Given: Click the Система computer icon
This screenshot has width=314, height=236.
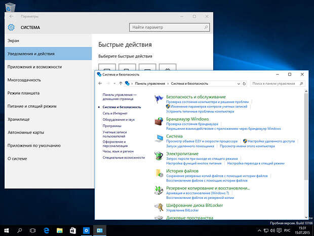Looking at the screenshot, I should 159,139.
